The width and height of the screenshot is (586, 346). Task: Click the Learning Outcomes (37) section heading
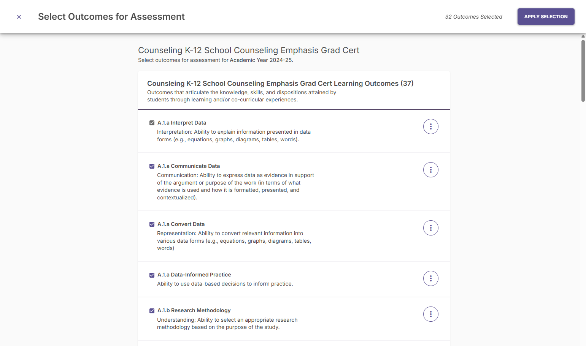(280, 83)
